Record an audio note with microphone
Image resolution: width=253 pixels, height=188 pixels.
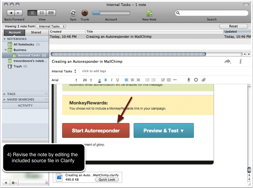189,80
